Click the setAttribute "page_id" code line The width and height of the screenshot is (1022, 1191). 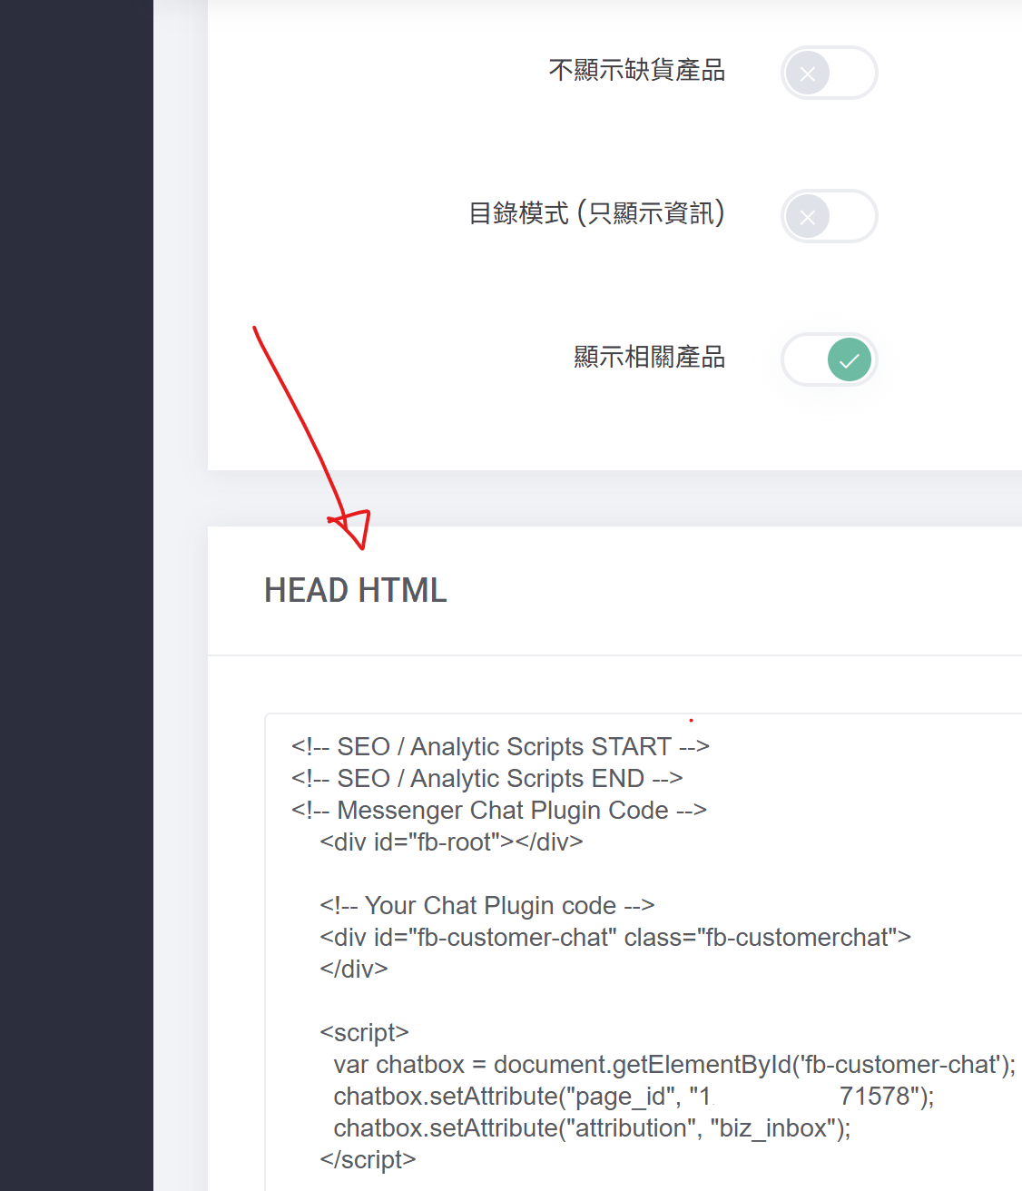click(634, 1096)
